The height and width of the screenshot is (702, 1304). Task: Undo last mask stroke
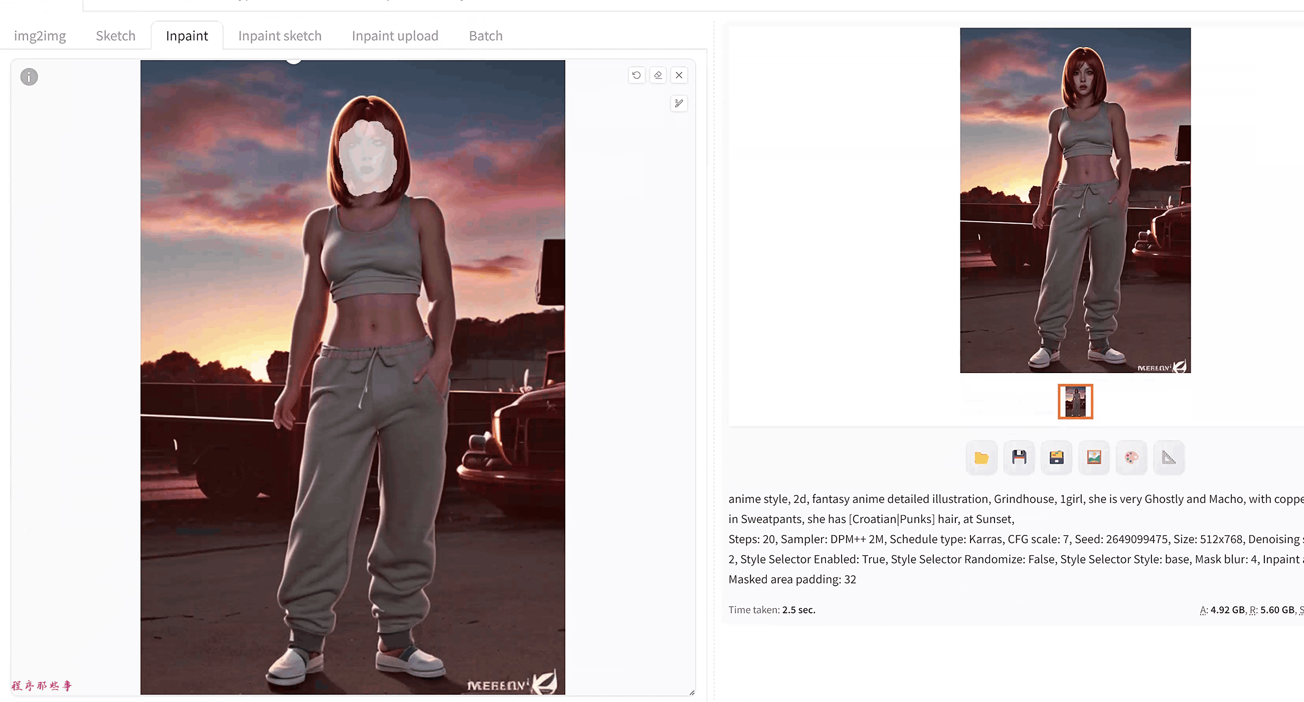[636, 75]
